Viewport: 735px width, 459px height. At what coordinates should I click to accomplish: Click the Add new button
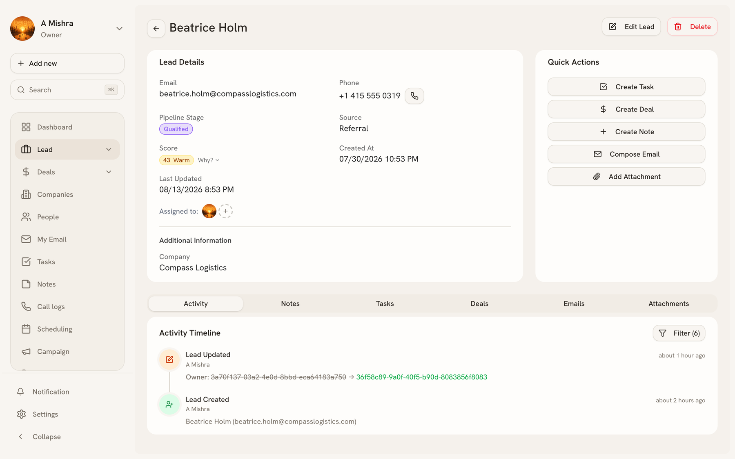pyautogui.click(x=67, y=63)
